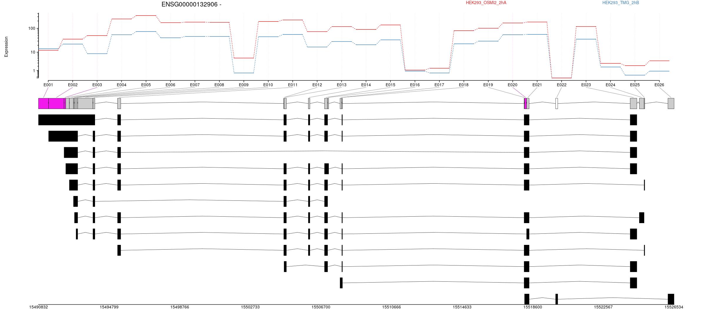Click exon label E008
This screenshot has width=706, height=312.
tap(219, 85)
